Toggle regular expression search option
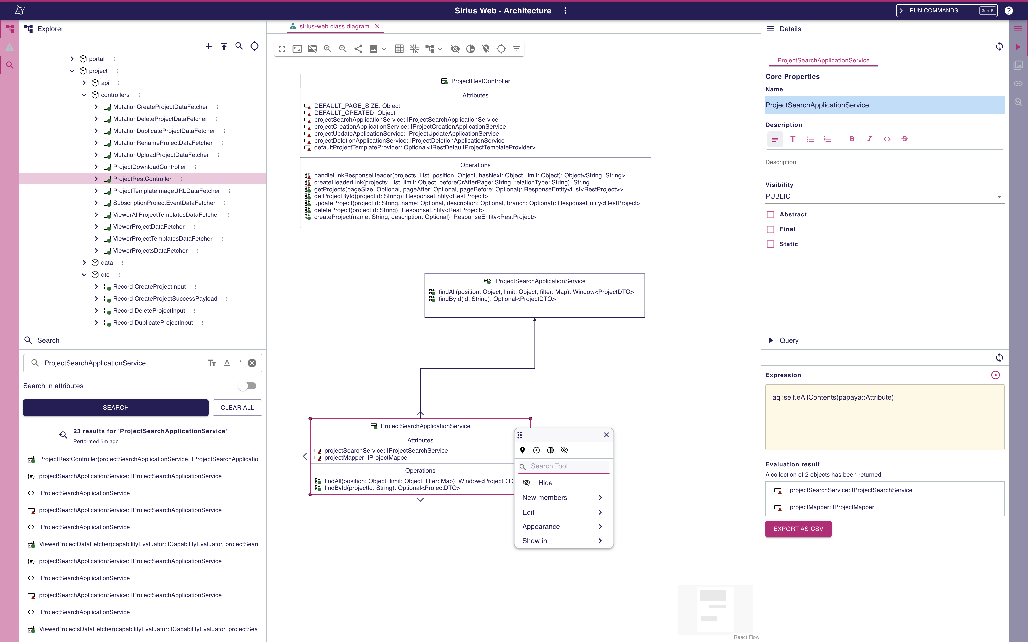Viewport: 1028px width, 642px height. tap(240, 363)
